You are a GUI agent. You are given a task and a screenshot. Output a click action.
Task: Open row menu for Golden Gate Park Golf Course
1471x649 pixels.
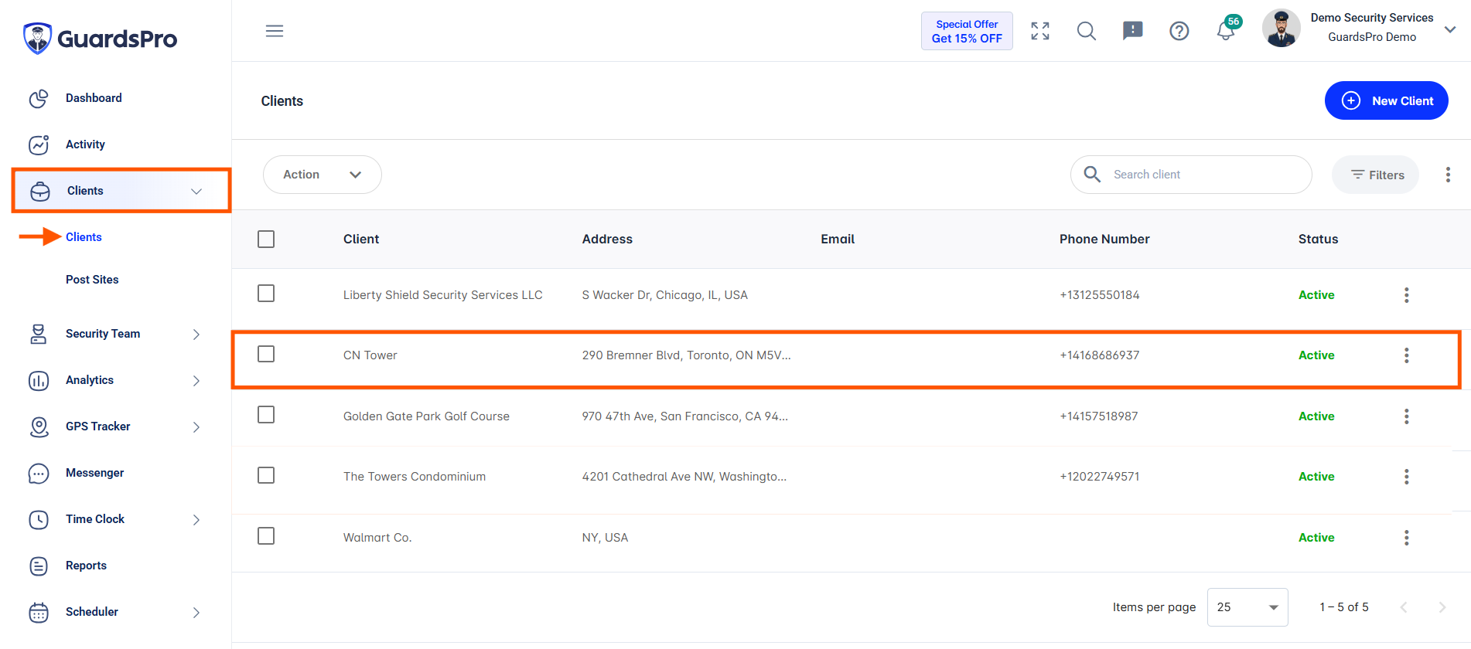click(1407, 416)
